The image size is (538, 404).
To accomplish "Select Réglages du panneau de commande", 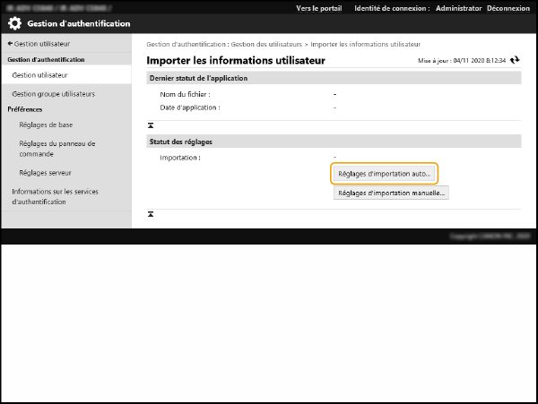I will (56, 148).
